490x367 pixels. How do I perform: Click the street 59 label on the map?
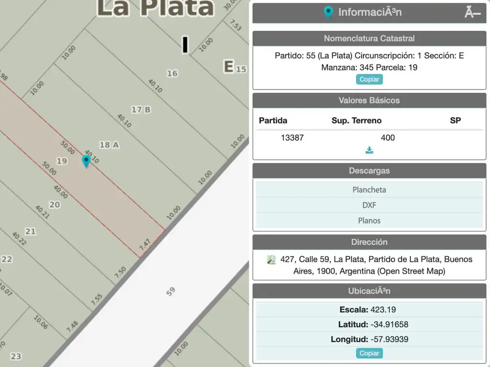170,291
